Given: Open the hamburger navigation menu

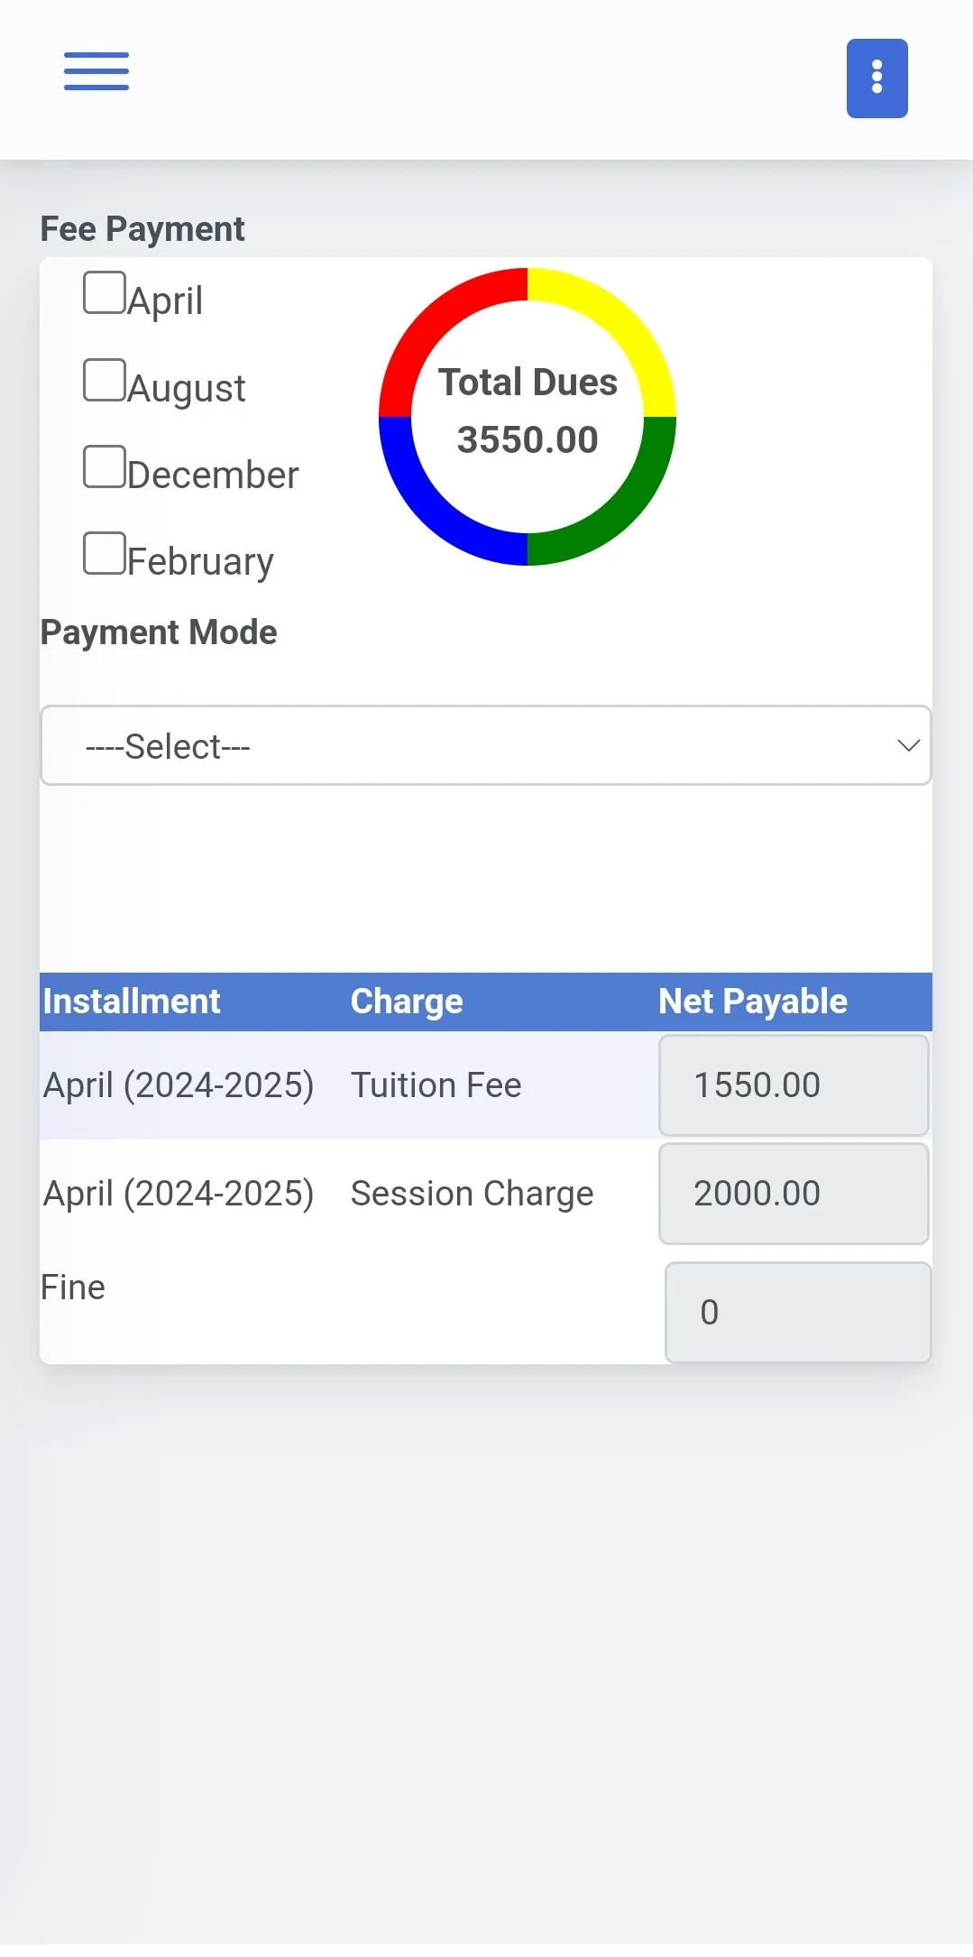Looking at the screenshot, I should 96,71.
